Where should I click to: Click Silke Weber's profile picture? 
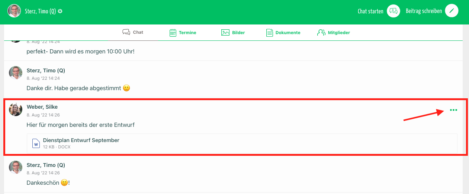[x=16, y=110]
